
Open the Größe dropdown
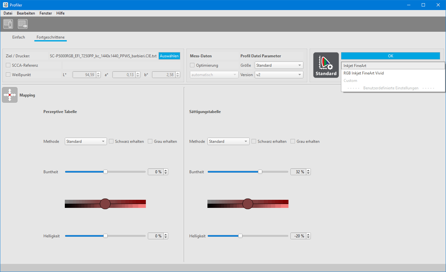[279, 65]
